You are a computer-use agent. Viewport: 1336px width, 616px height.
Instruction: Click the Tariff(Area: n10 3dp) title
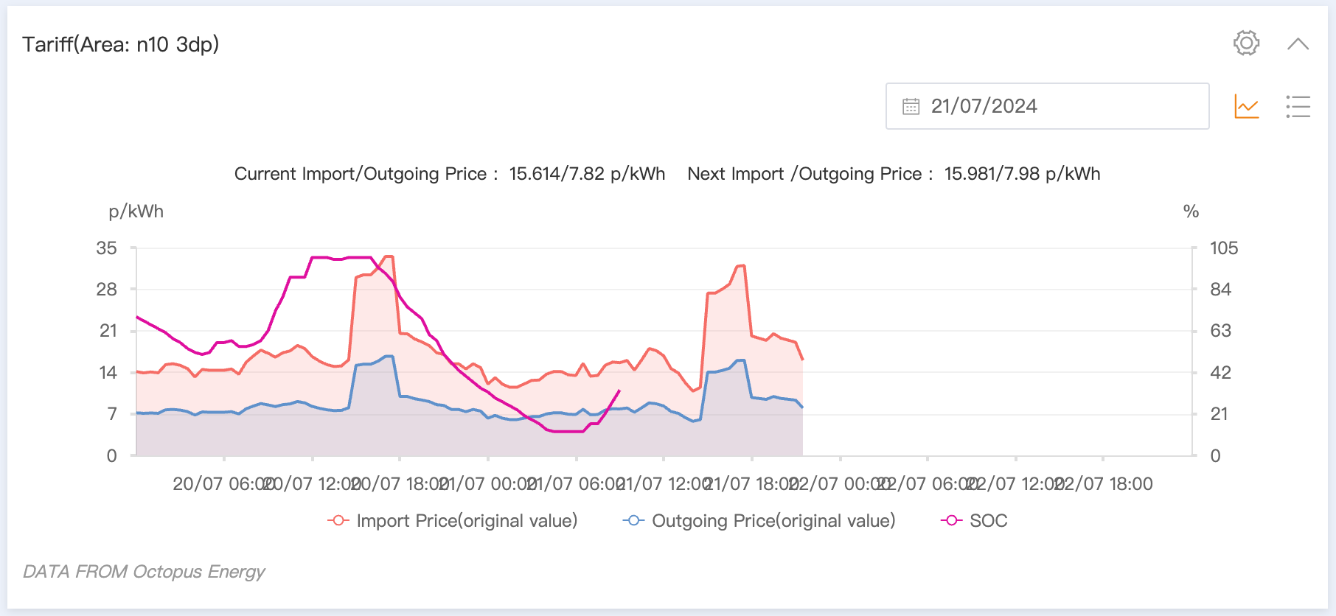click(x=121, y=45)
